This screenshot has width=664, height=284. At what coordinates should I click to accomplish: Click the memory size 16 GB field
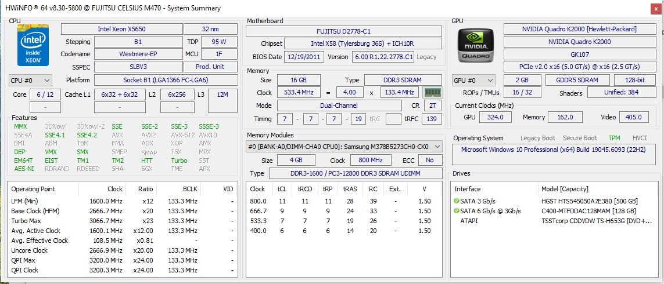[299, 81]
